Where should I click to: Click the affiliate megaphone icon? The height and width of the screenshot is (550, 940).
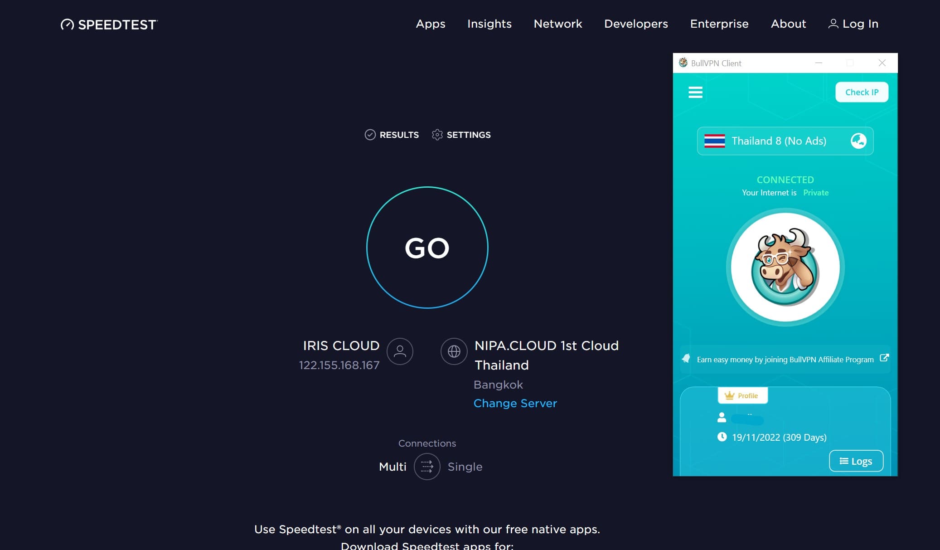coord(686,359)
